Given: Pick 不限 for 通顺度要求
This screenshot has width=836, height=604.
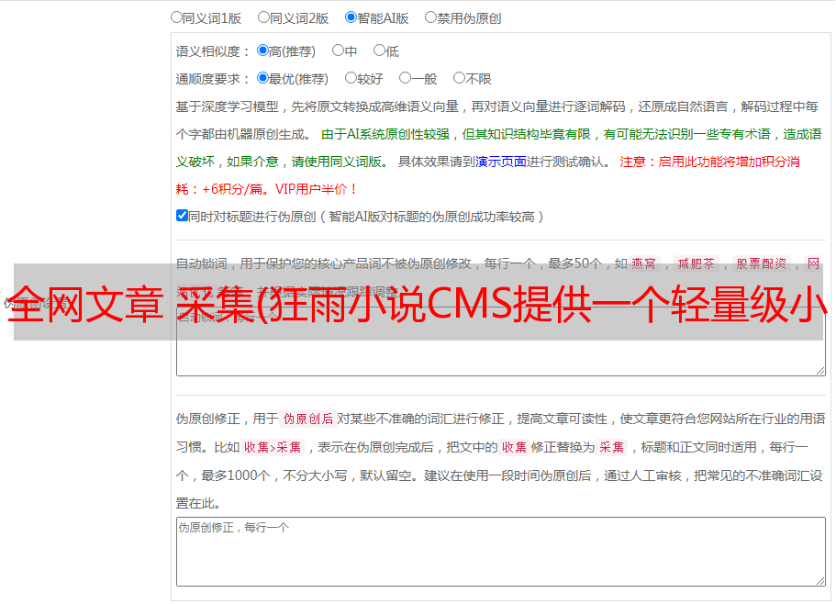Looking at the screenshot, I should point(459,78).
